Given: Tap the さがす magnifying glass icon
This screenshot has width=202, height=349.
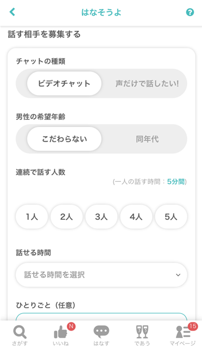Looking at the screenshot, I should [20, 332].
